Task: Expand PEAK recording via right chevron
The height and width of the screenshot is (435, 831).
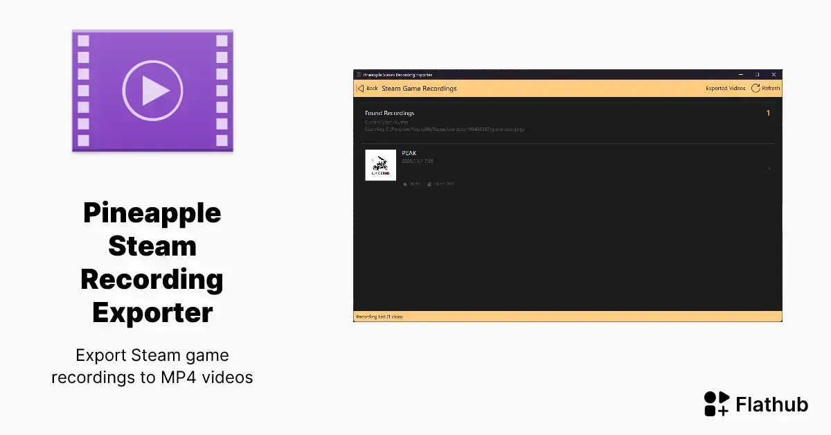Action: [x=769, y=168]
